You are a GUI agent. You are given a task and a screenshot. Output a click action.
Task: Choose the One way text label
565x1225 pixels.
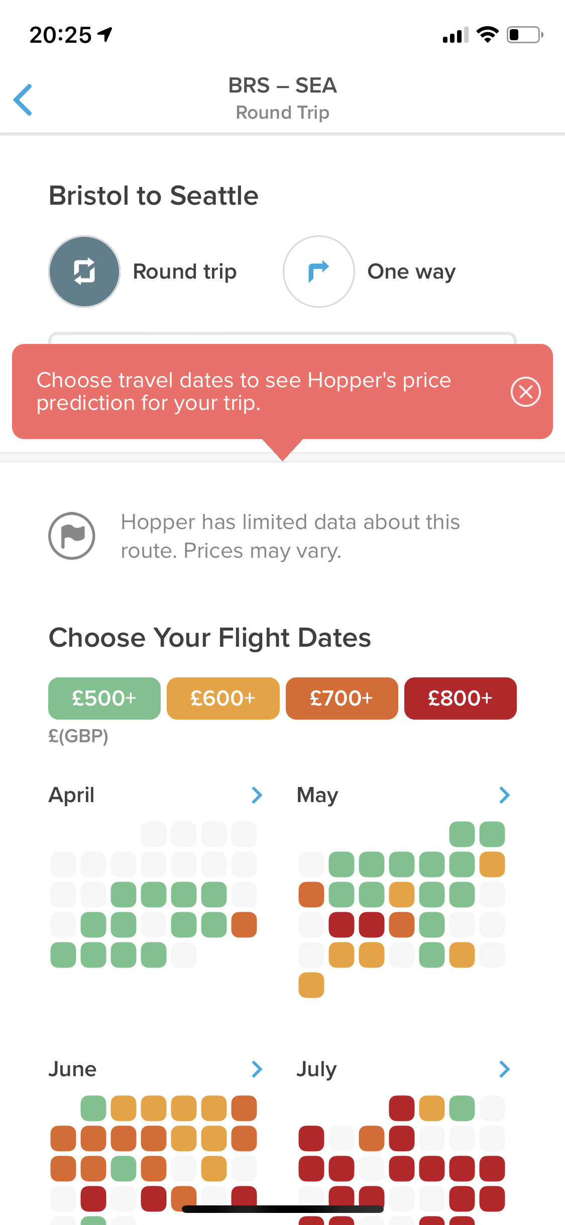tap(411, 272)
